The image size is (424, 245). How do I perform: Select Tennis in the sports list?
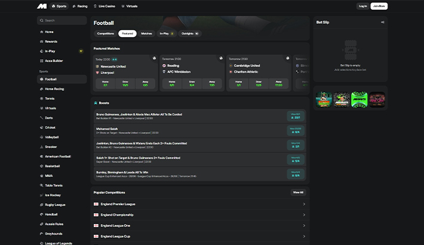[62, 99]
